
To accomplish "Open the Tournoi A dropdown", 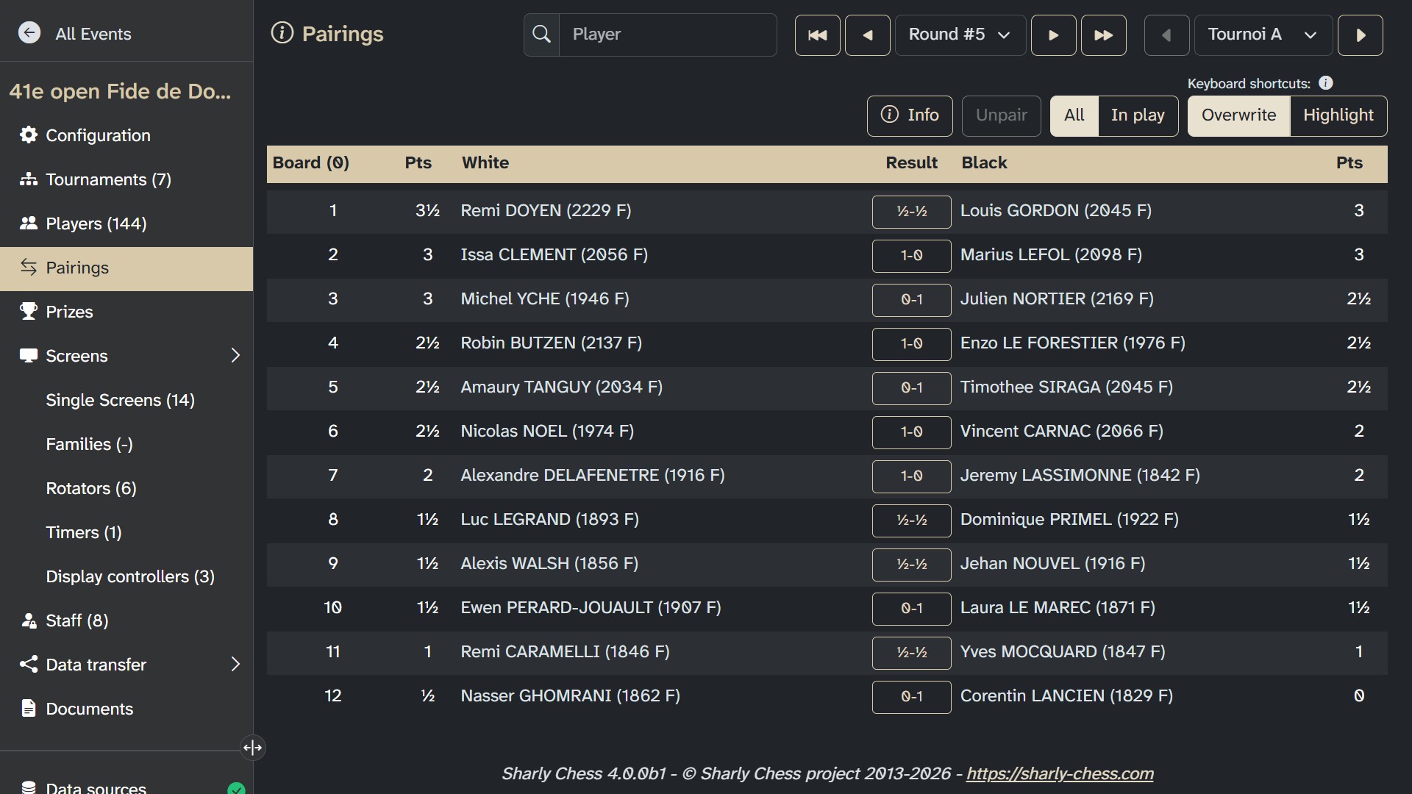I will pyautogui.click(x=1263, y=35).
